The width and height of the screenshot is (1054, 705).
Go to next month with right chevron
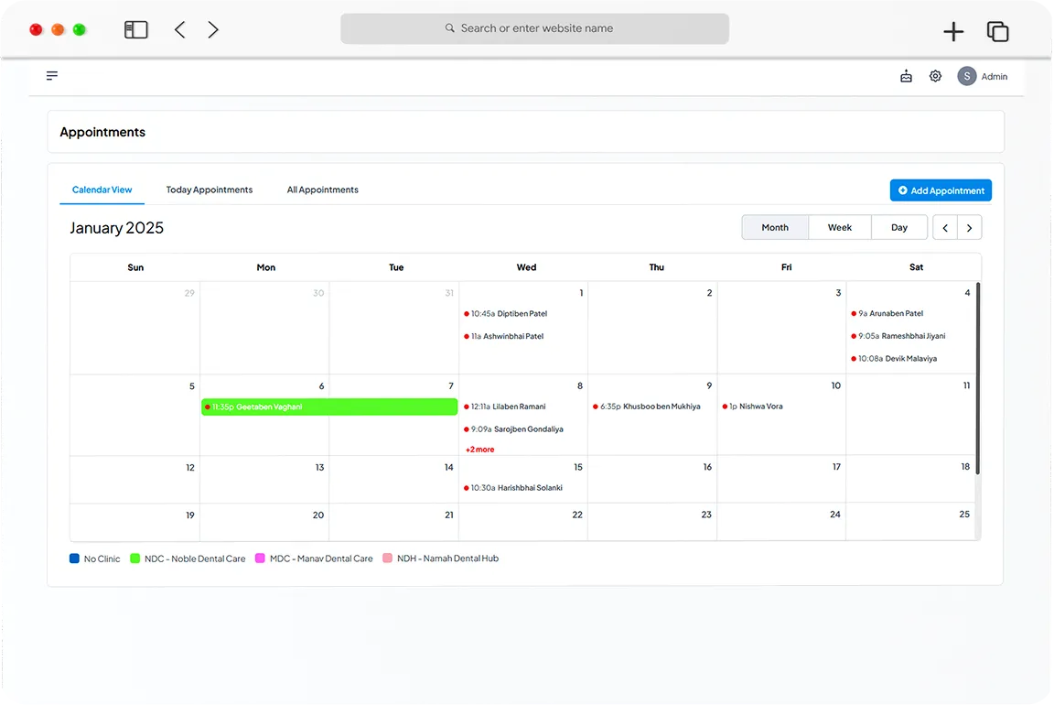point(969,228)
